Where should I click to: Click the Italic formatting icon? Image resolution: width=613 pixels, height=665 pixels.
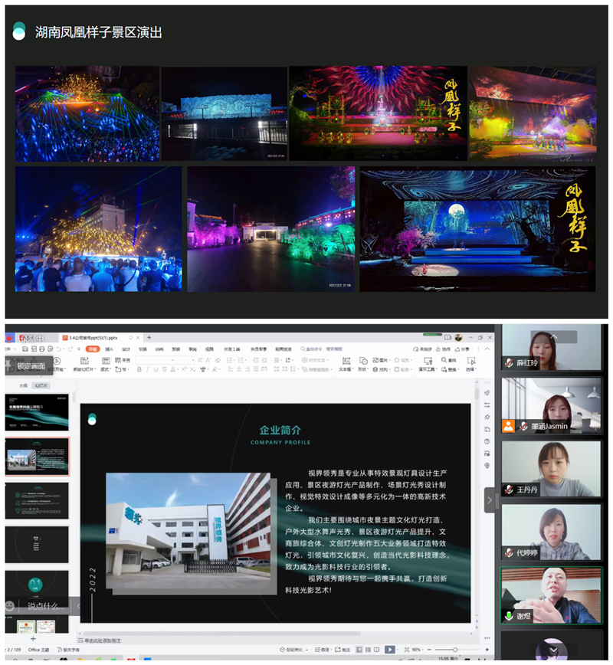point(148,369)
